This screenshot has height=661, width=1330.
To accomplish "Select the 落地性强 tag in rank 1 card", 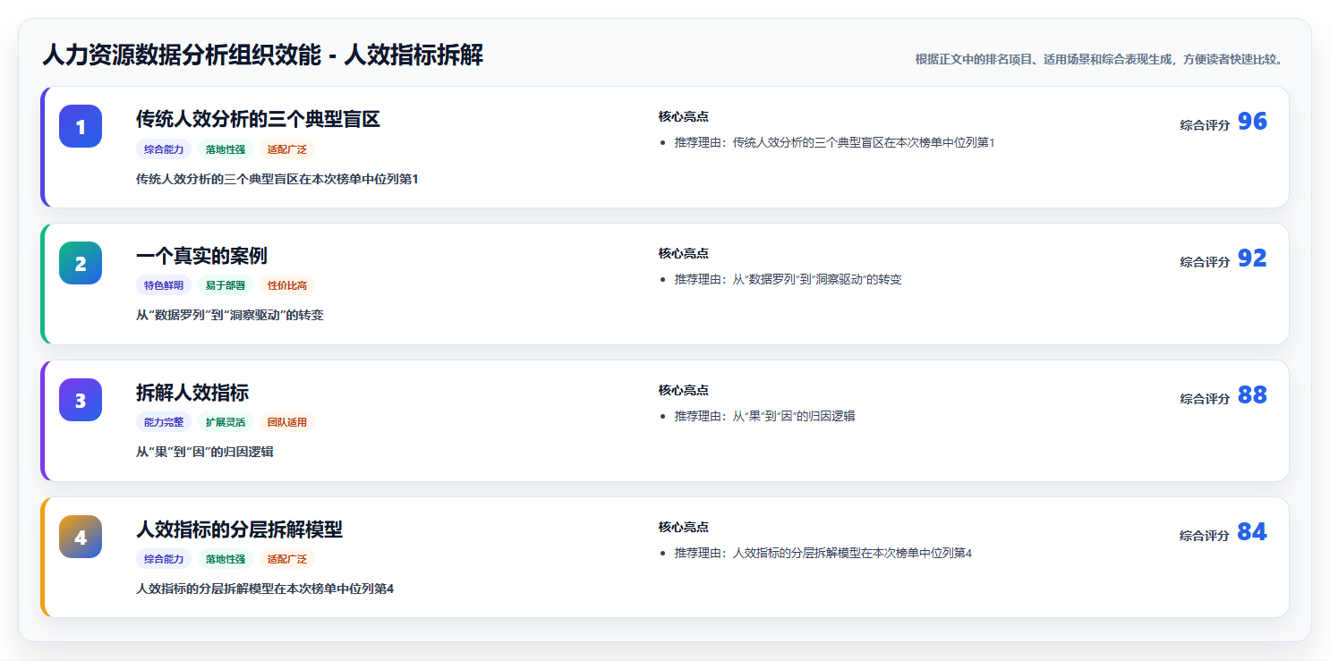I will pyautogui.click(x=226, y=149).
